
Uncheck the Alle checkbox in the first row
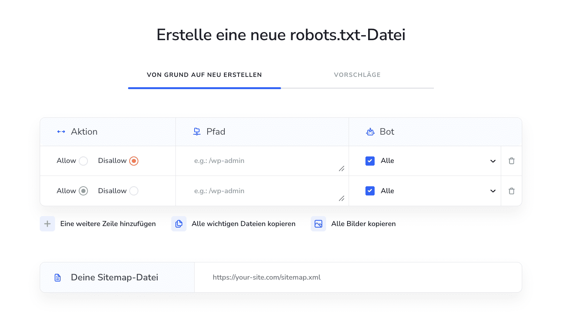click(370, 161)
